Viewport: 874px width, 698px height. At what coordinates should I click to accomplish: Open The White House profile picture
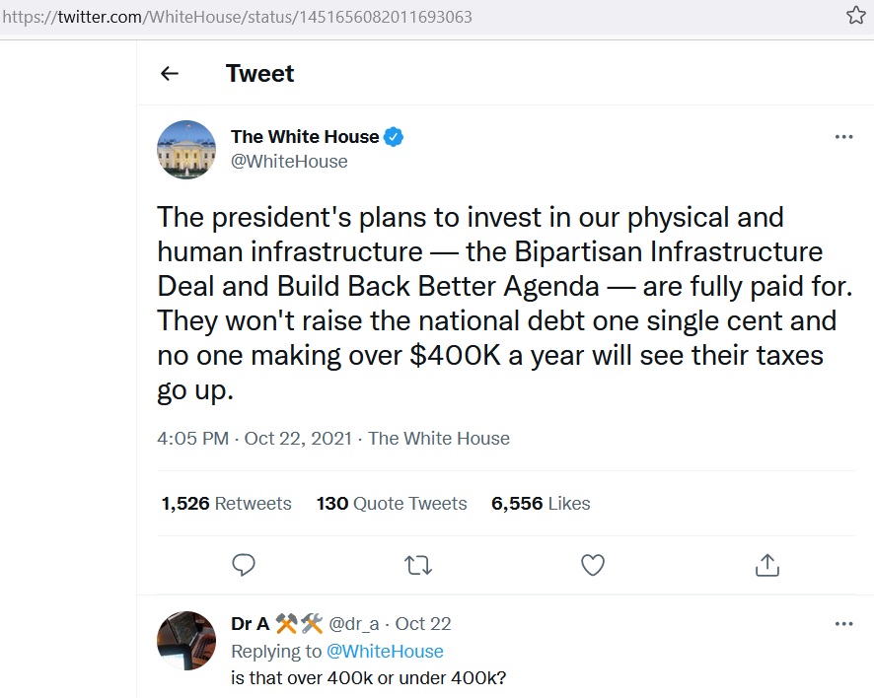186,150
